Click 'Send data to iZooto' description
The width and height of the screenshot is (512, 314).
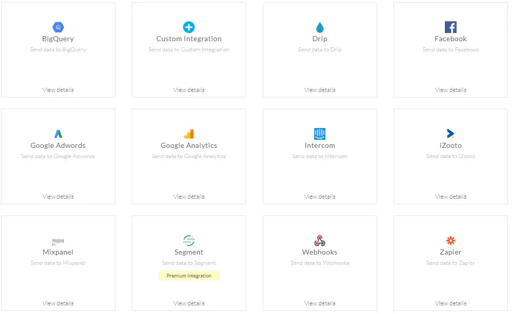[450, 156]
